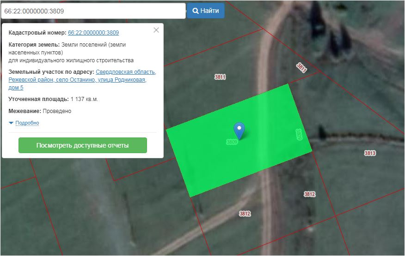This screenshot has width=405, height=256.
Task: Click the 3809 label beneath the pin
Action: click(232, 142)
